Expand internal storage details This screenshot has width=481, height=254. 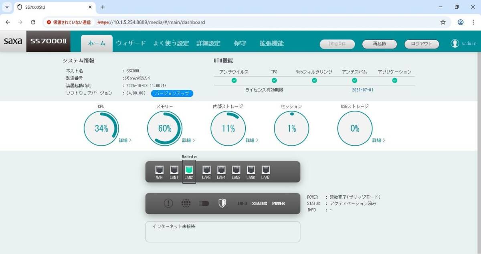pyautogui.click(x=252, y=140)
